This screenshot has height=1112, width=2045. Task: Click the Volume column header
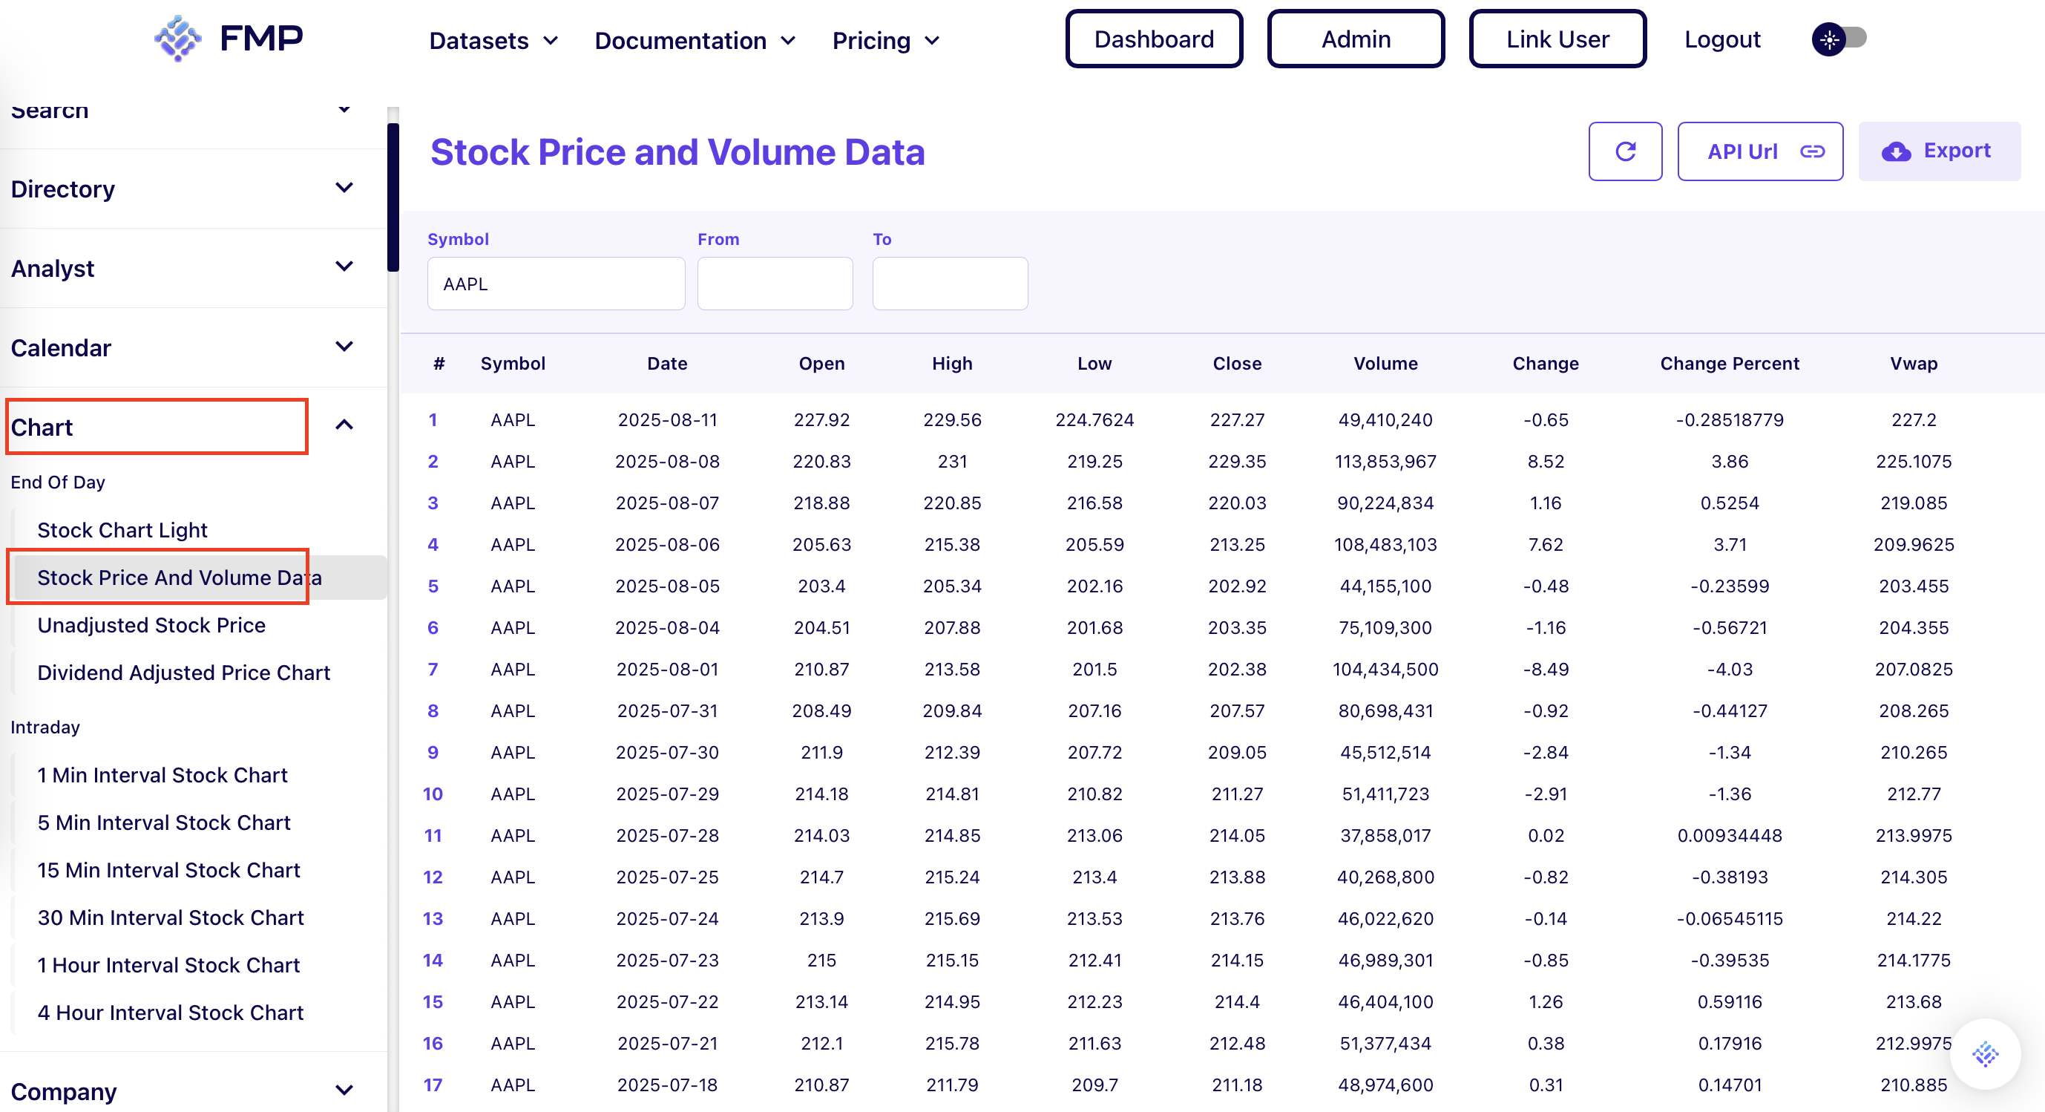1385,363
